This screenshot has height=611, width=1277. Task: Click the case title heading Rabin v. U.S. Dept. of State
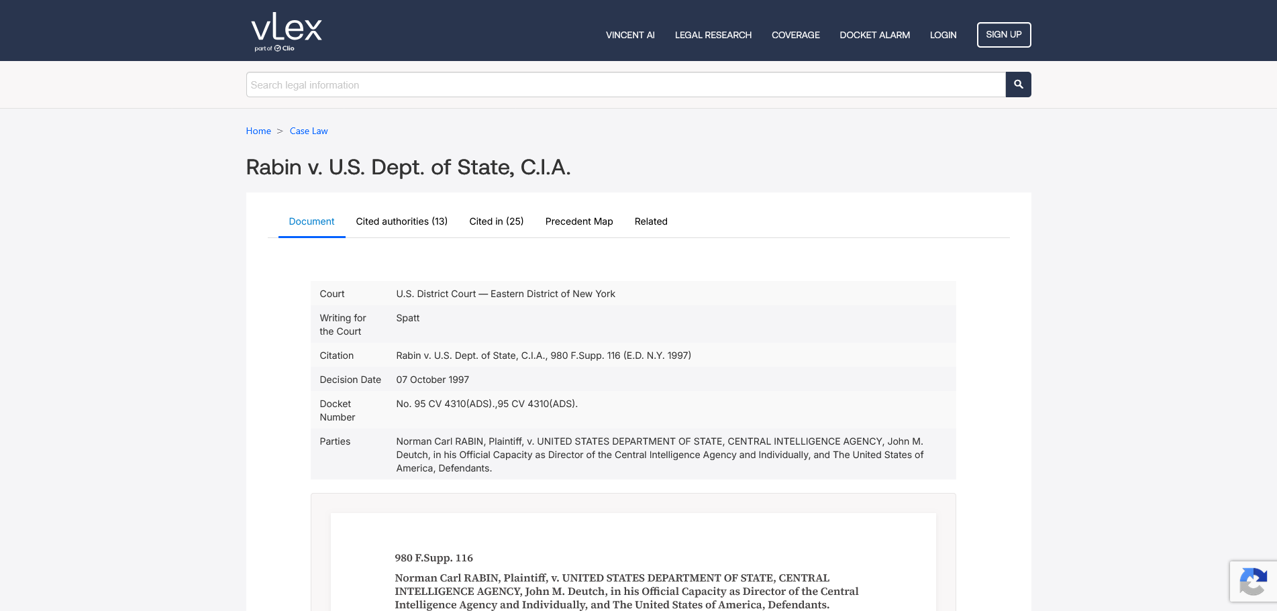pos(408,167)
